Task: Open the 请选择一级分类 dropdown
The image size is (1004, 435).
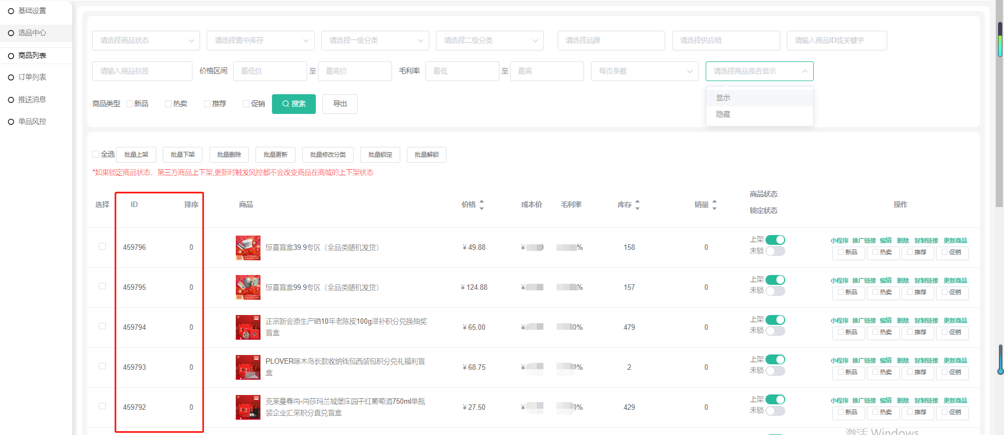Action: (x=375, y=41)
